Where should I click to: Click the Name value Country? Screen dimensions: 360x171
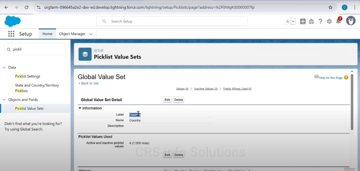pos(135,120)
